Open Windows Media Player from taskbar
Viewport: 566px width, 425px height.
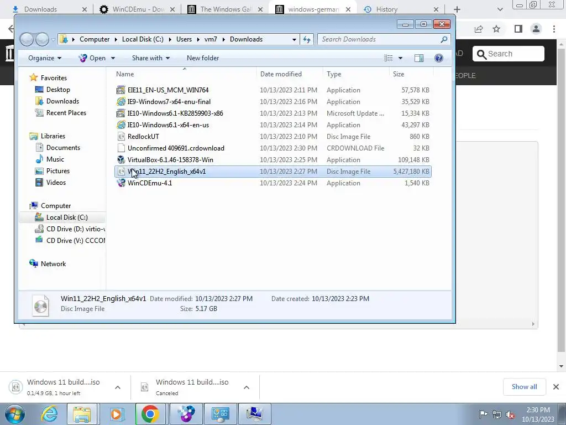click(116, 414)
